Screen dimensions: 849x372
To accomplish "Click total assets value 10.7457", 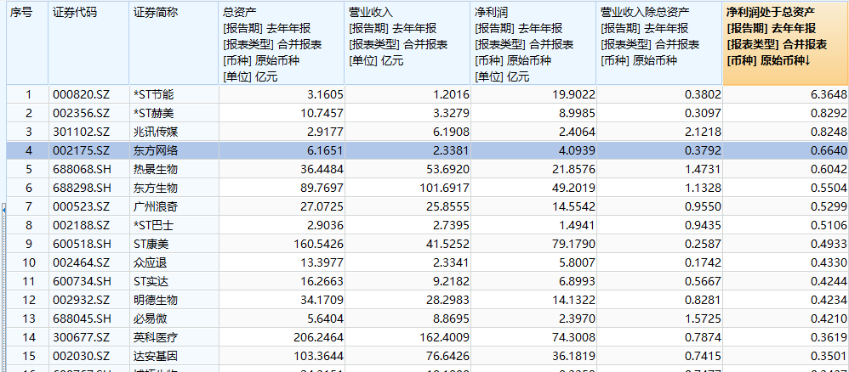I will [x=322, y=114].
